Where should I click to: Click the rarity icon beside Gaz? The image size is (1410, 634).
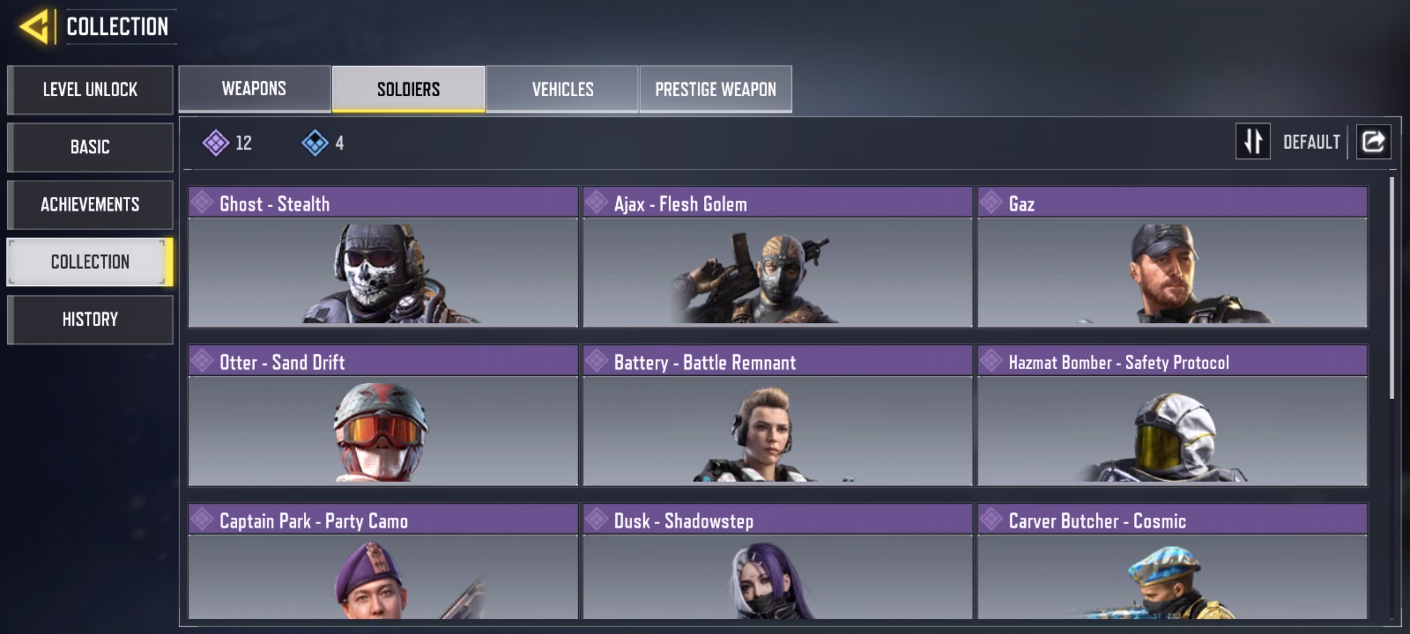point(991,203)
